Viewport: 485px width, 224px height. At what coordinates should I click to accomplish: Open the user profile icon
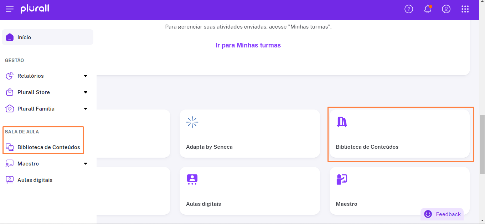coord(446,9)
